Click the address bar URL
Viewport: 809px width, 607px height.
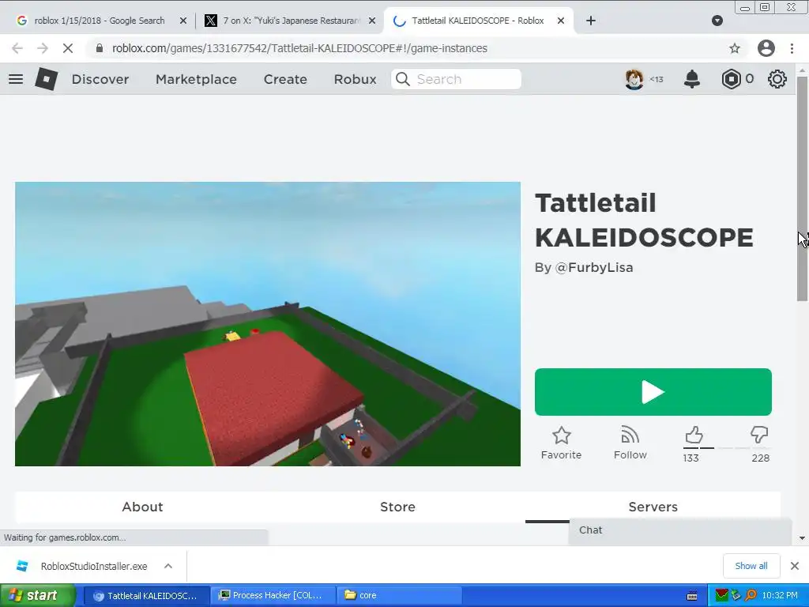pos(299,48)
